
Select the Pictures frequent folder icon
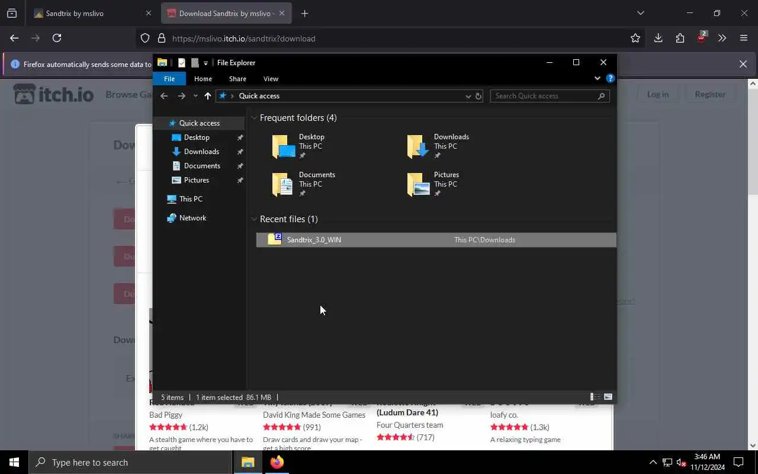419,185
